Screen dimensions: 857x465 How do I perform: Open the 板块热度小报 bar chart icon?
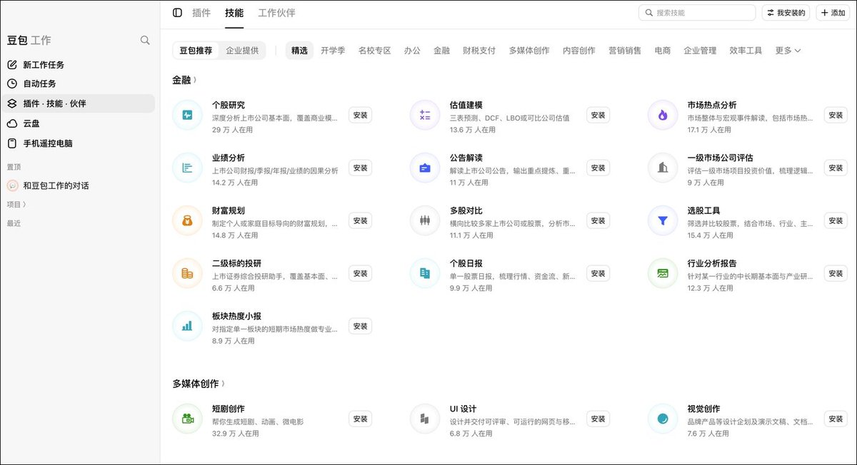pos(187,326)
